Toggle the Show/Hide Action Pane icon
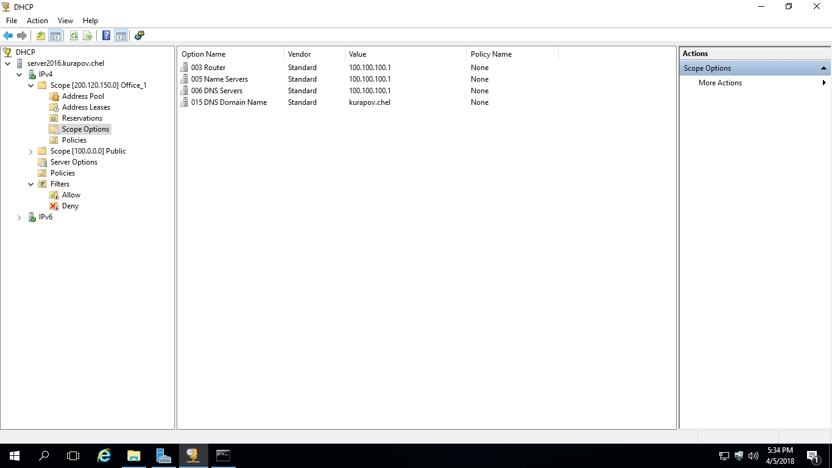Screen dimensions: 832x468 click(x=121, y=36)
